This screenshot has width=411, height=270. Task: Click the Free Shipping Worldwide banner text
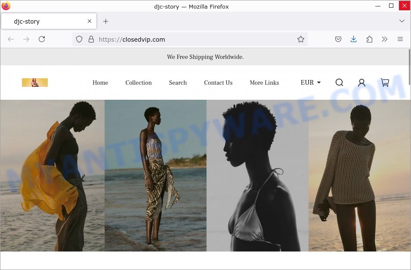205,57
